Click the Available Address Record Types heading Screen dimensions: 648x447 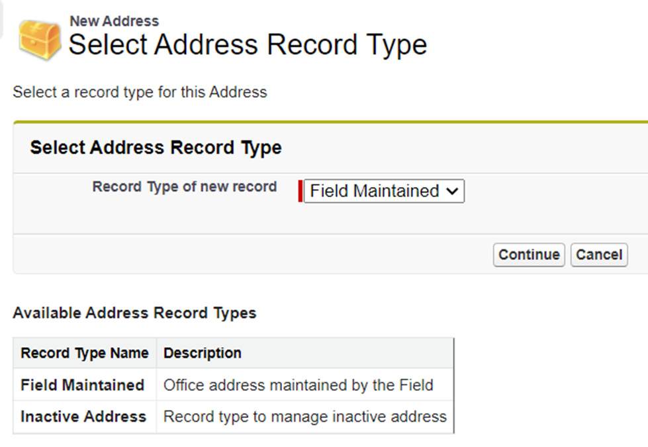click(x=135, y=313)
